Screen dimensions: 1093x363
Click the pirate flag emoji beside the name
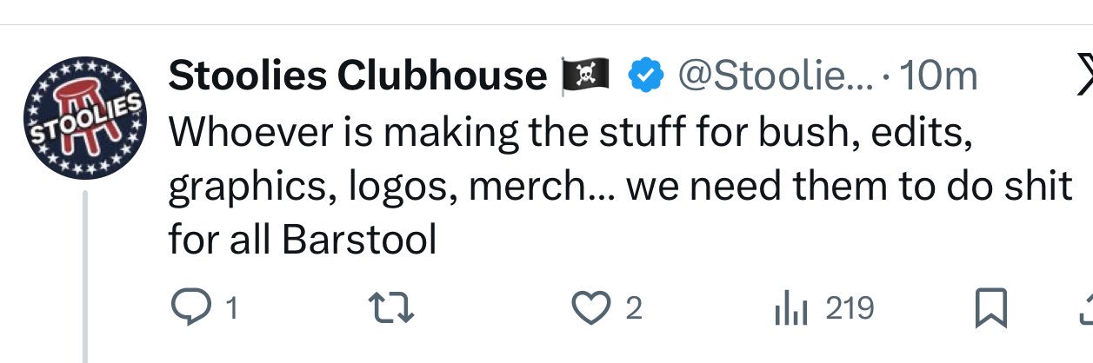588,78
